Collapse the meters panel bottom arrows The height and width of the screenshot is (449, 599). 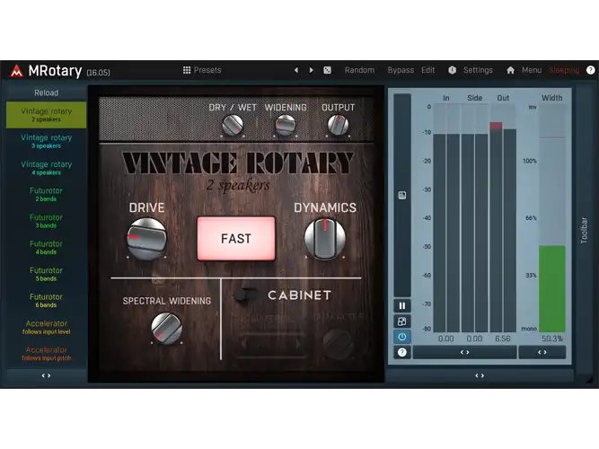480,375
